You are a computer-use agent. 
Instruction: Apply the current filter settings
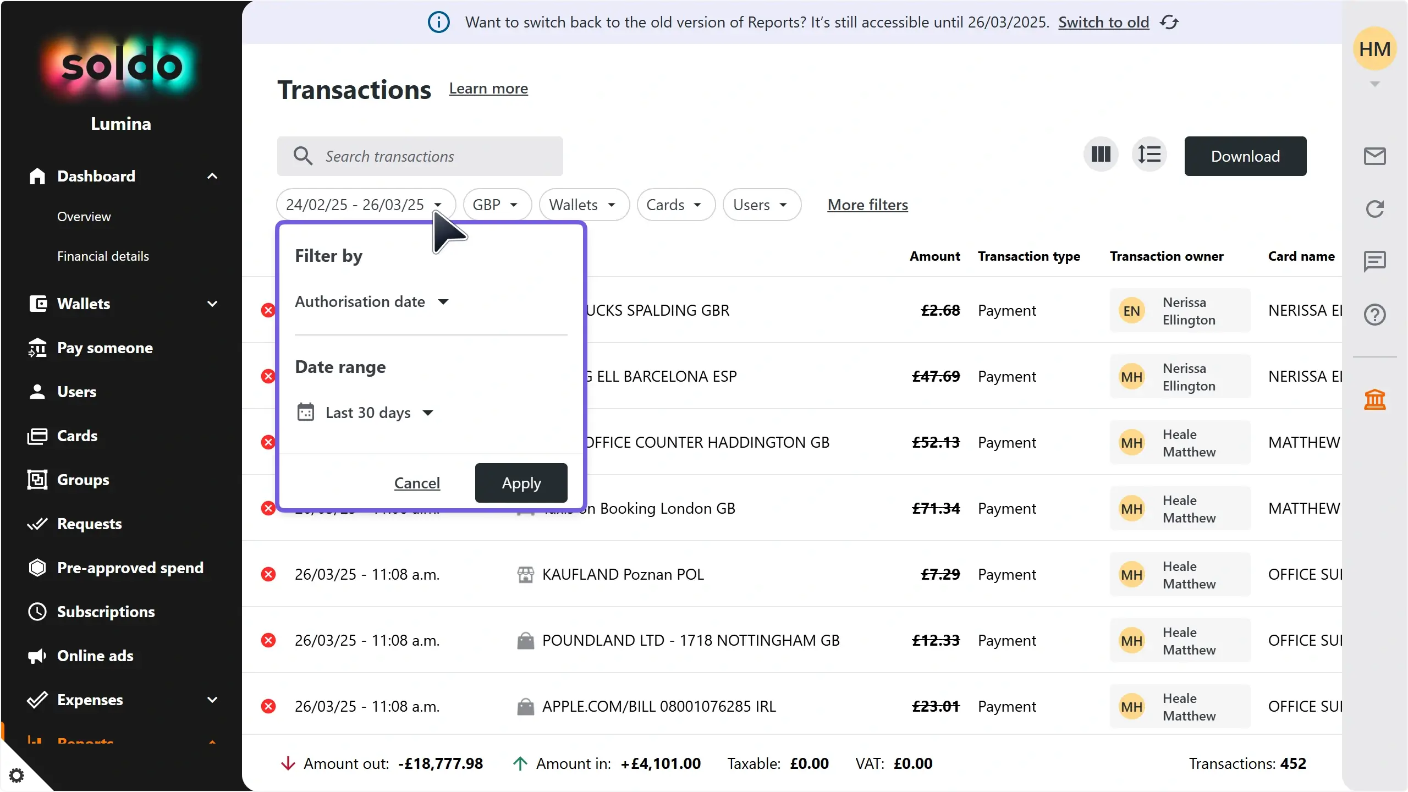(x=520, y=483)
